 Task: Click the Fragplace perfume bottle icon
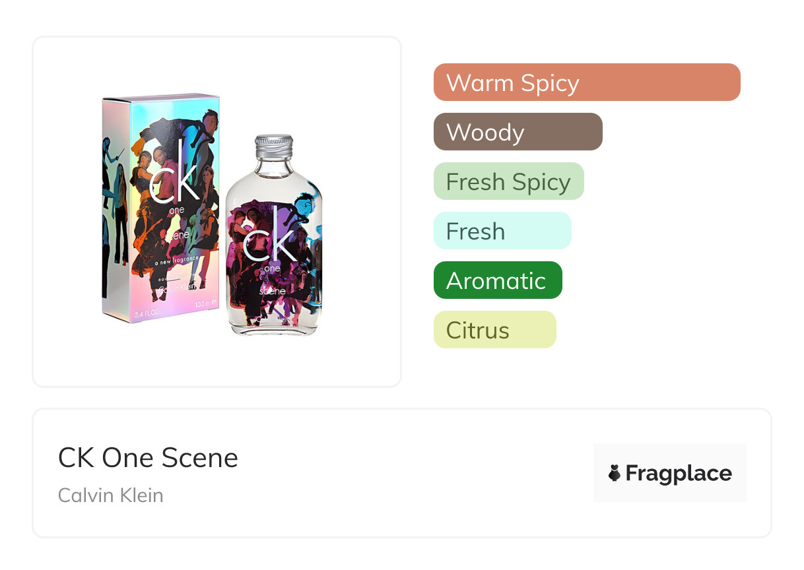(x=615, y=473)
